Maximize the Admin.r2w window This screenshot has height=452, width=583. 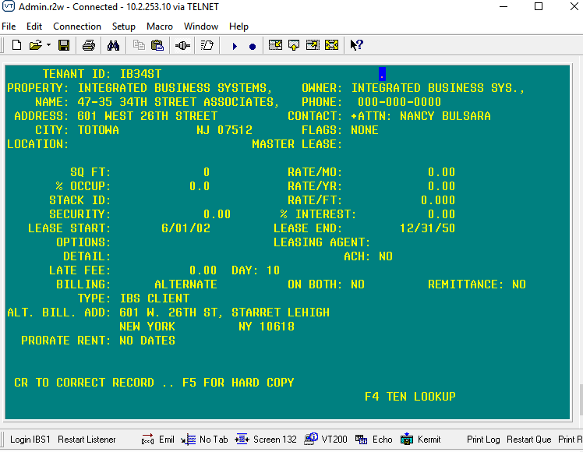coord(539,7)
